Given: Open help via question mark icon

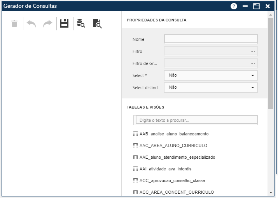Looking at the screenshot, I should pos(234,6).
